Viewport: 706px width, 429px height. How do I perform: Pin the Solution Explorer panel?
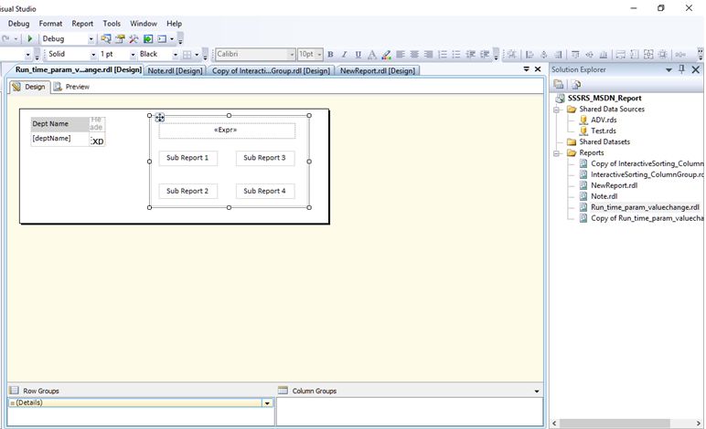[681, 69]
